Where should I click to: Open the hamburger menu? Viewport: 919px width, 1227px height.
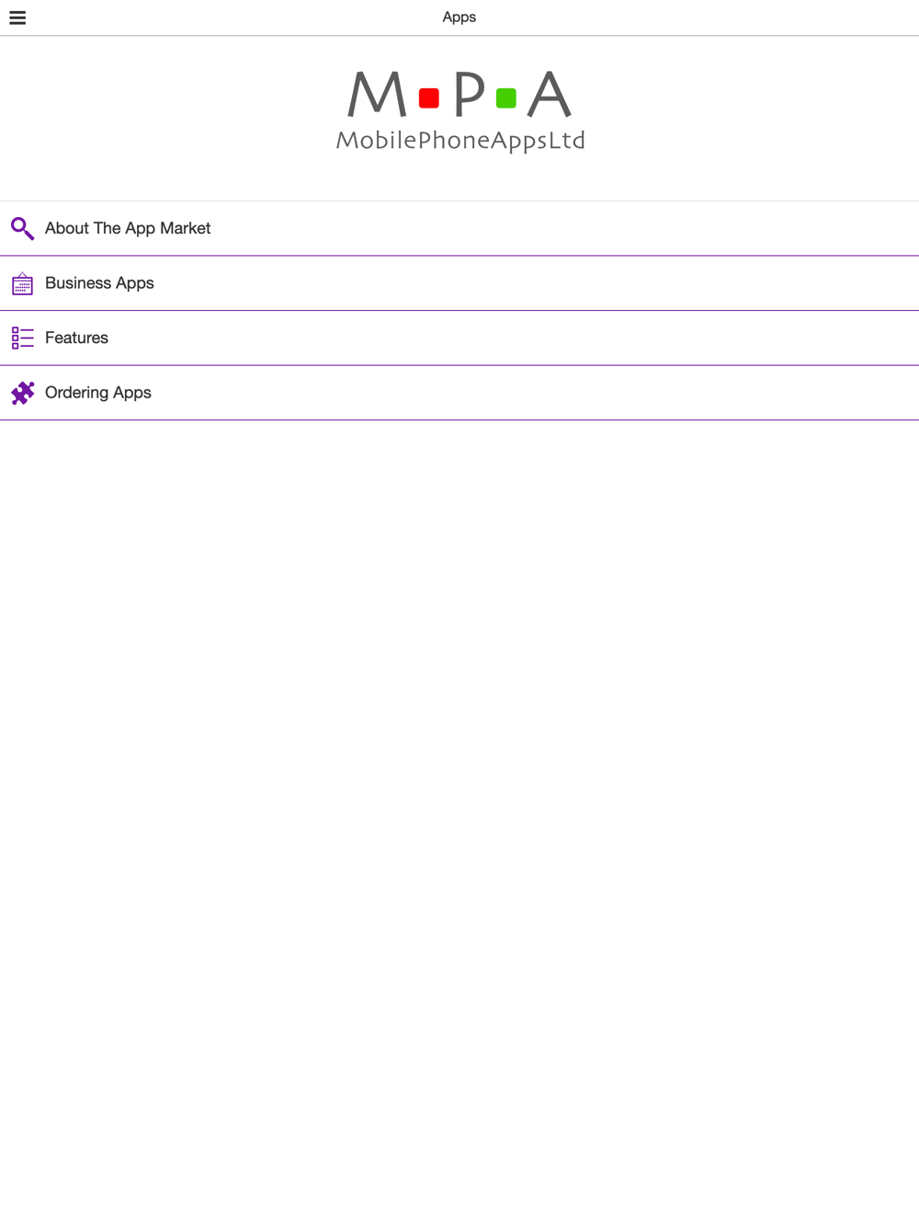17,17
